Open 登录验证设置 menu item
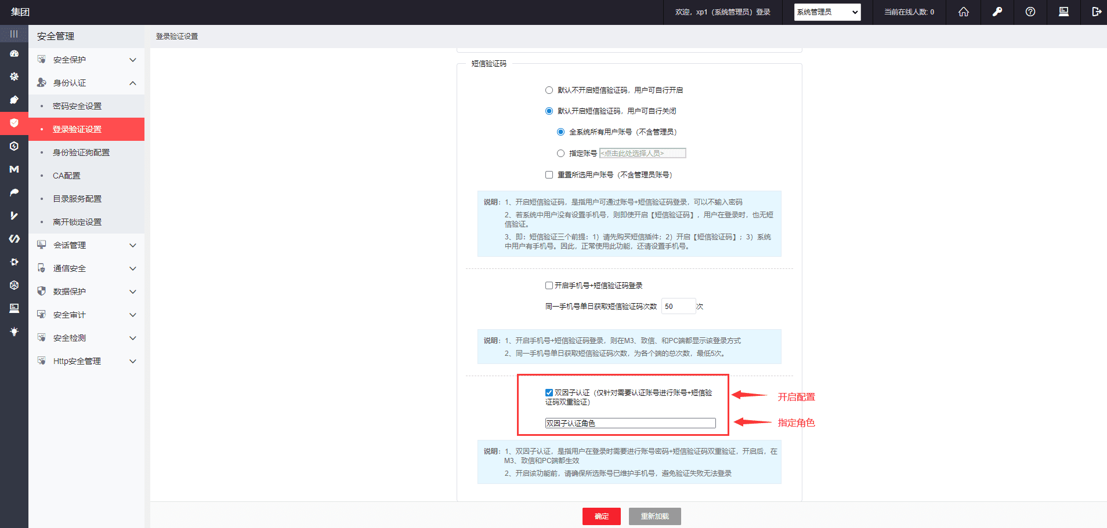This screenshot has width=1107, height=528. [x=86, y=129]
